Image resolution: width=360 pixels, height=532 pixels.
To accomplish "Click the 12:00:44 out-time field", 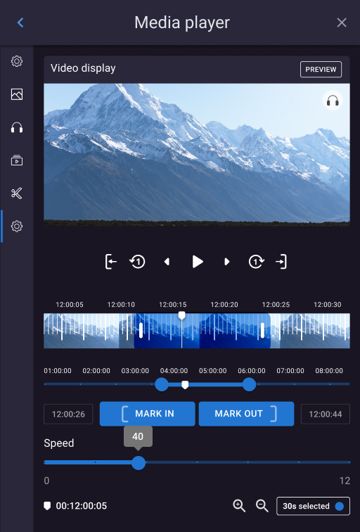I will (x=326, y=414).
